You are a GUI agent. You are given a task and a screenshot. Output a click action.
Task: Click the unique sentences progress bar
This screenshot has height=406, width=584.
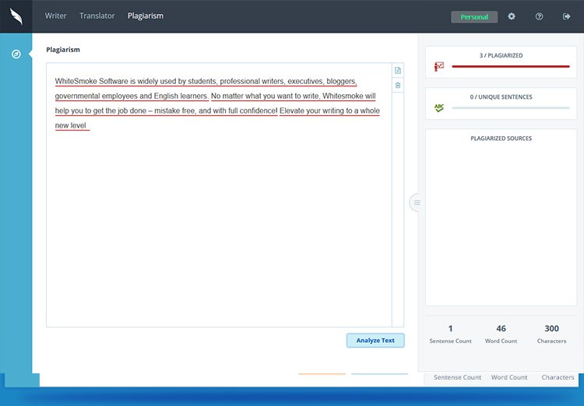click(x=510, y=107)
